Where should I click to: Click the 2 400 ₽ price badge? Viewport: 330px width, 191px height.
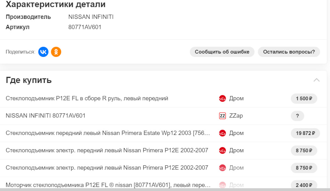tap(304, 185)
